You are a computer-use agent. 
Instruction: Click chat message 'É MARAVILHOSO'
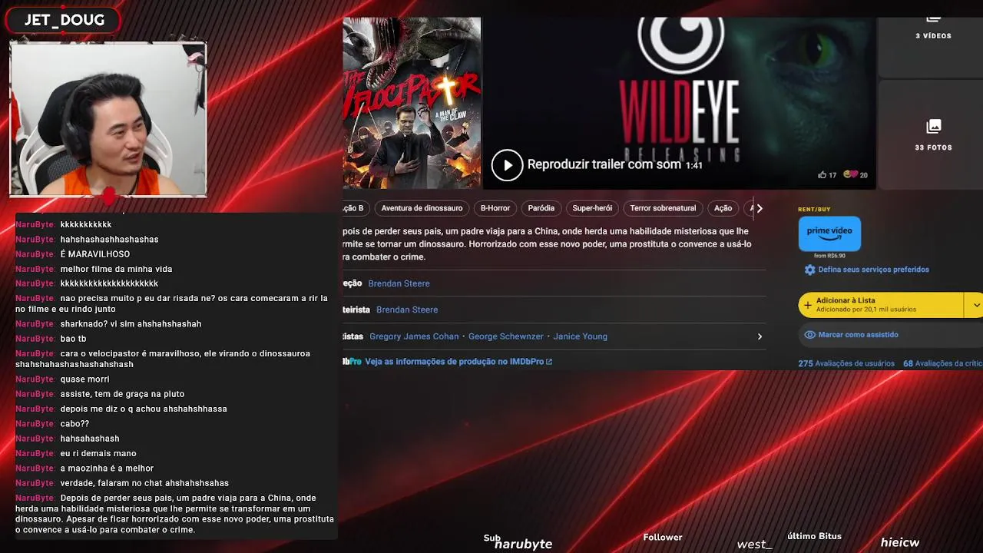click(95, 254)
